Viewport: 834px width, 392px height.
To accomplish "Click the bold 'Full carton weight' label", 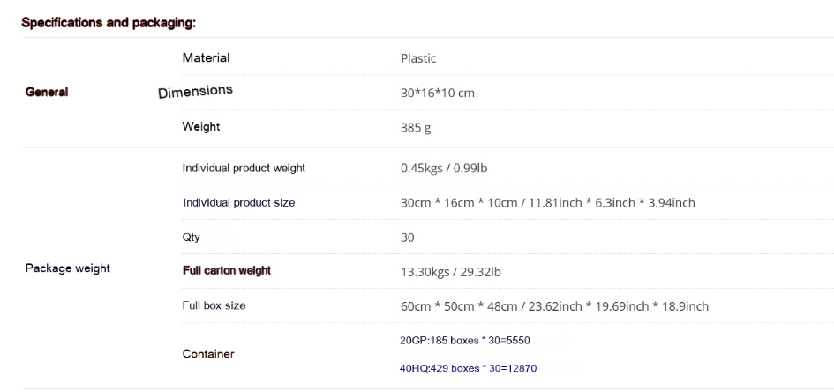I will coord(227,271).
